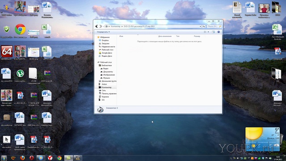Launch Yandex browser from the taskbar
Image resolution: width=286 pixels, height=161 pixels.
pyautogui.click(x=50, y=158)
